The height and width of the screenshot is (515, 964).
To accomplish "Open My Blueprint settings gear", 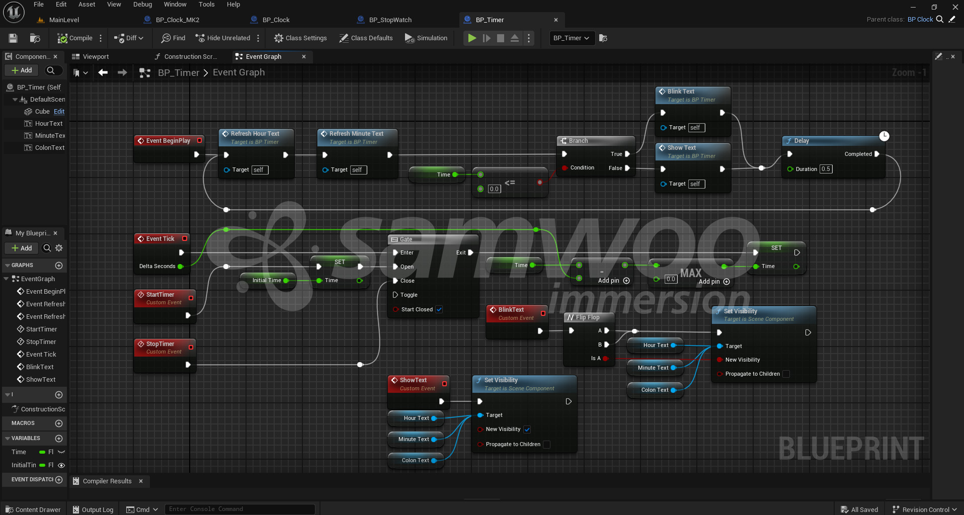I will pyautogui.click(x=59, y=248).
